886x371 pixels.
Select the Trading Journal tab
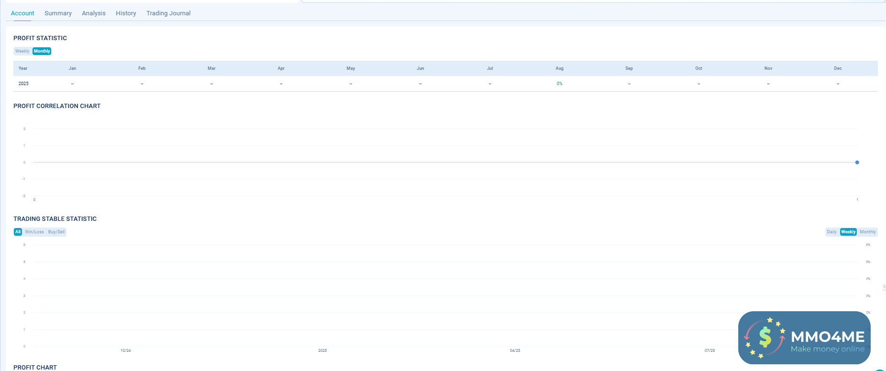[168, 13]
